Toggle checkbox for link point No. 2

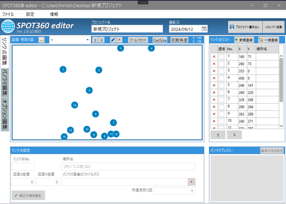[x=221, y=63]
